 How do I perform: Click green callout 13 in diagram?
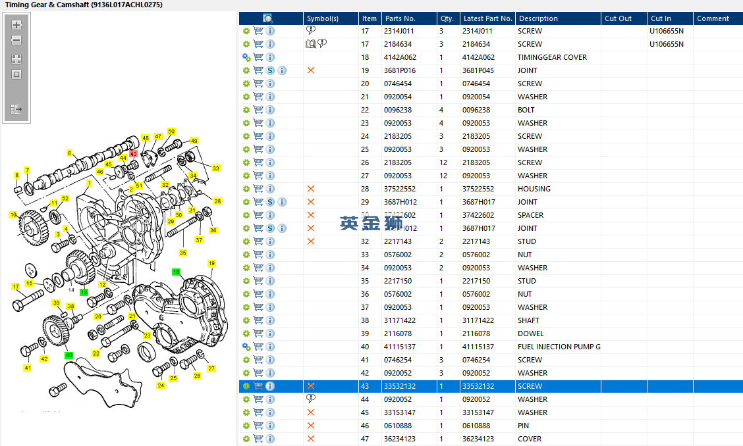pos(84,292)
